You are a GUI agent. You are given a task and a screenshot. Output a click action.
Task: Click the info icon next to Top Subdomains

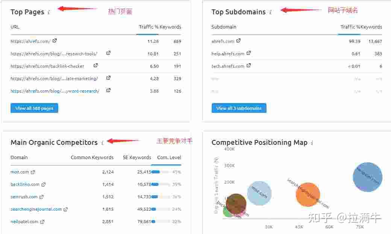coord(270,12)
